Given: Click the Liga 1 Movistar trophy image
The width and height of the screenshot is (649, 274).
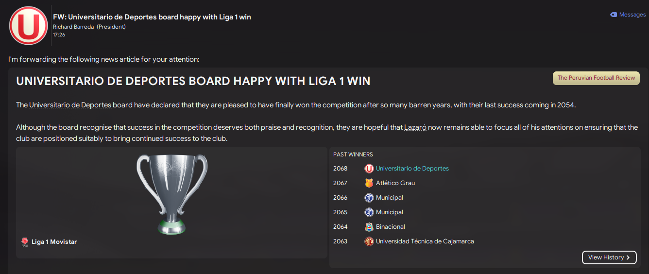Looking at the screenshot, I should coord(171,194).
